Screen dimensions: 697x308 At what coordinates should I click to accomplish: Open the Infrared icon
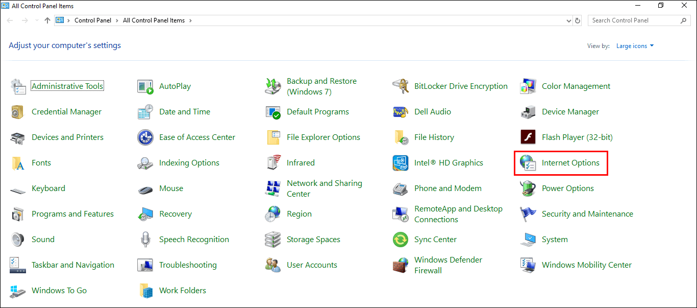click(273, 163)
